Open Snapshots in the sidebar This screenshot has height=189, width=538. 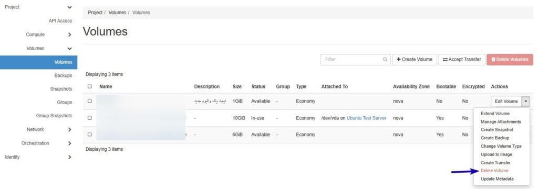[61, 89]
